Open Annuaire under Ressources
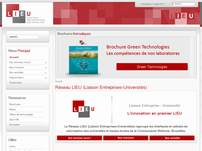This screenshot has height=151, width=202. pos(14,125)
